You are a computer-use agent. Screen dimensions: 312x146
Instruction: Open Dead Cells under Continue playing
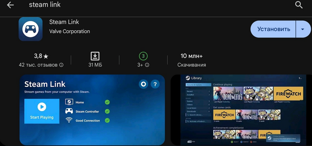pyautogui.click(x=228, y=93)
